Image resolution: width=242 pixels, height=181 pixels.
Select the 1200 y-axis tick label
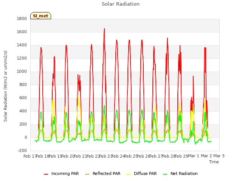pos(22,58)
